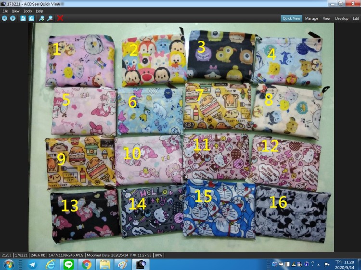
Task: Go to the next image
Action: pyautogui.click(x=13, y=18)
